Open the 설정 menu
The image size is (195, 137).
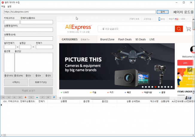point(9,6)
